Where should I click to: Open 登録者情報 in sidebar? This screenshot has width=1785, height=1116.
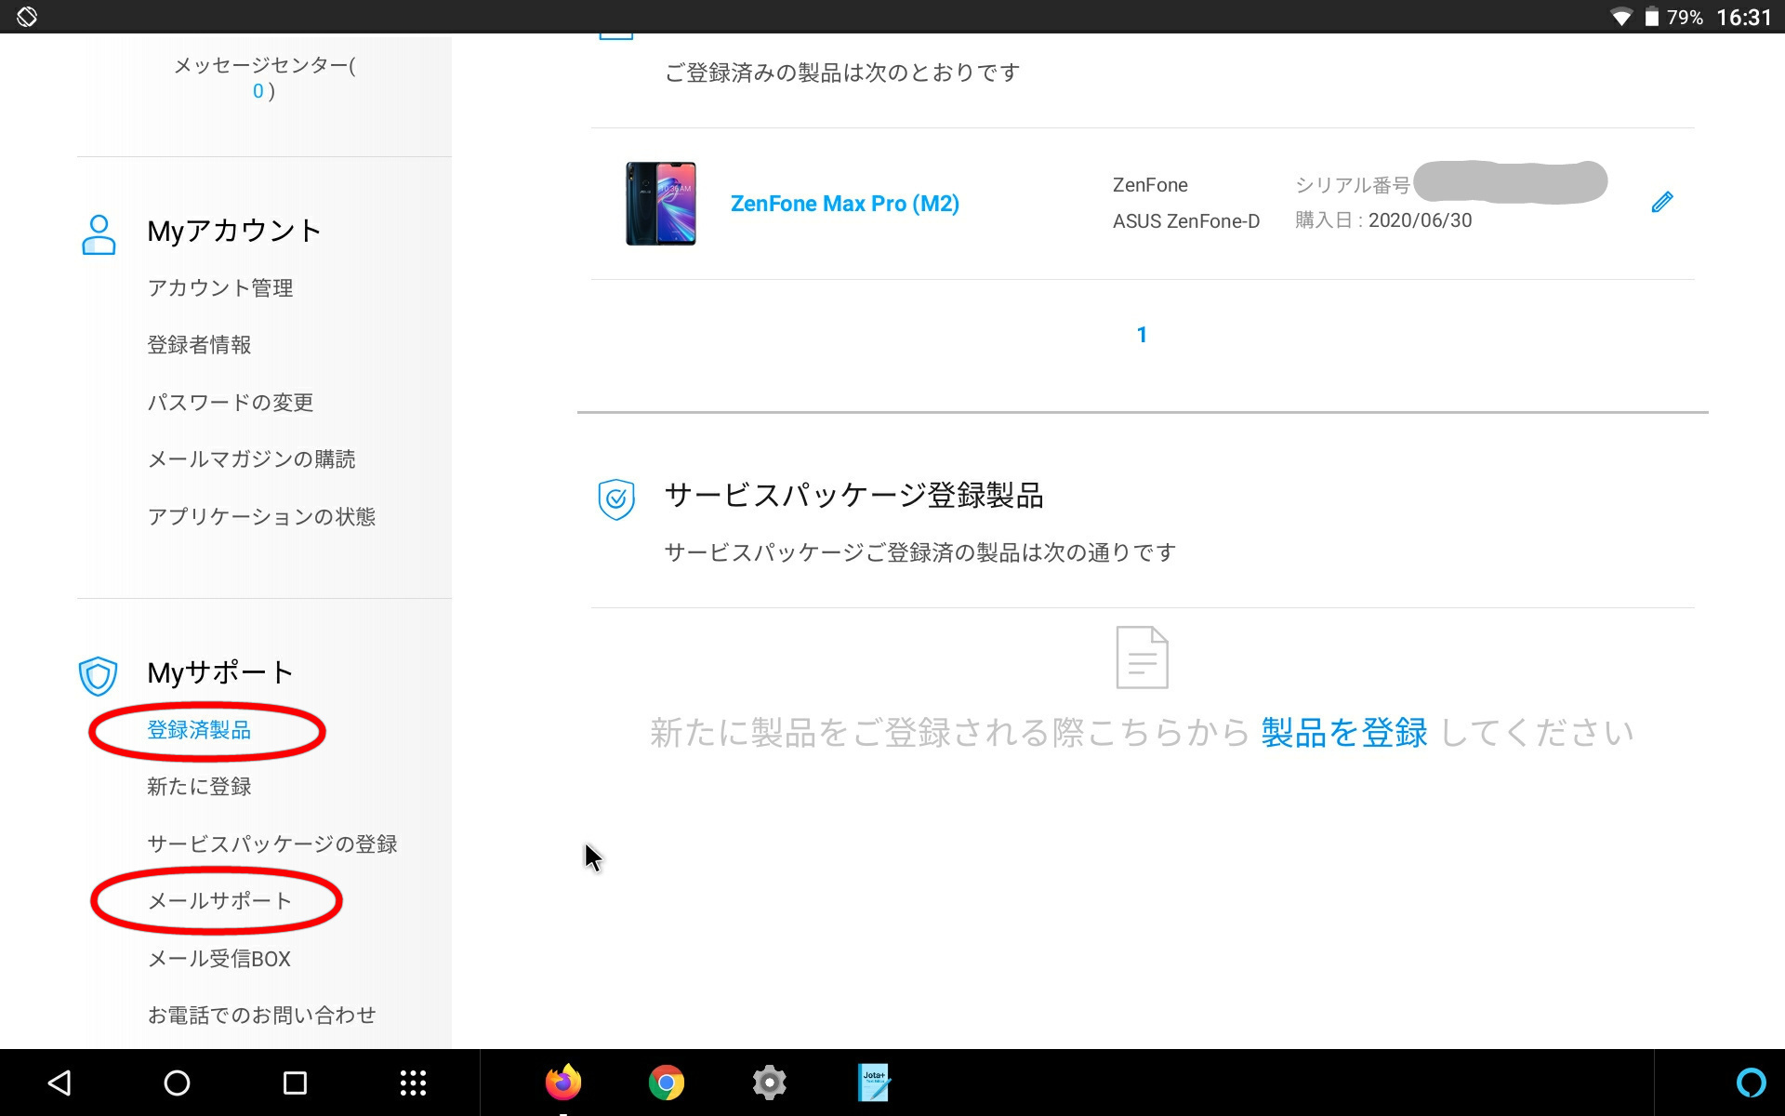click(199, 345)
